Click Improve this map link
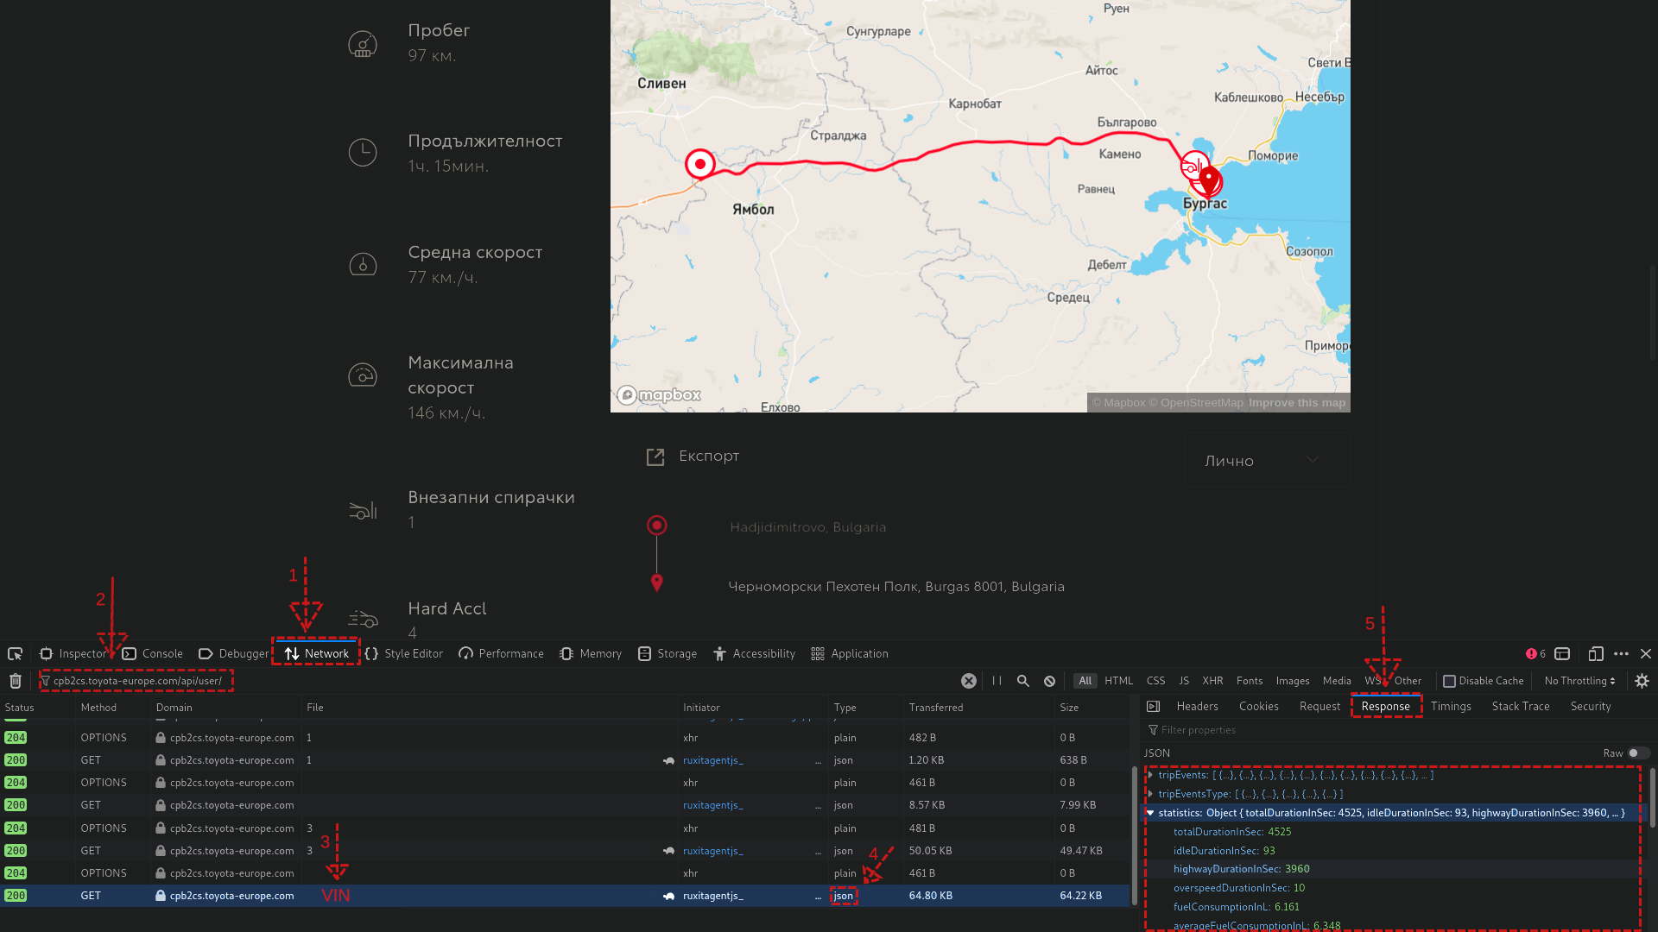This screenshot has height=932, width=1658. coord(1296,403)
